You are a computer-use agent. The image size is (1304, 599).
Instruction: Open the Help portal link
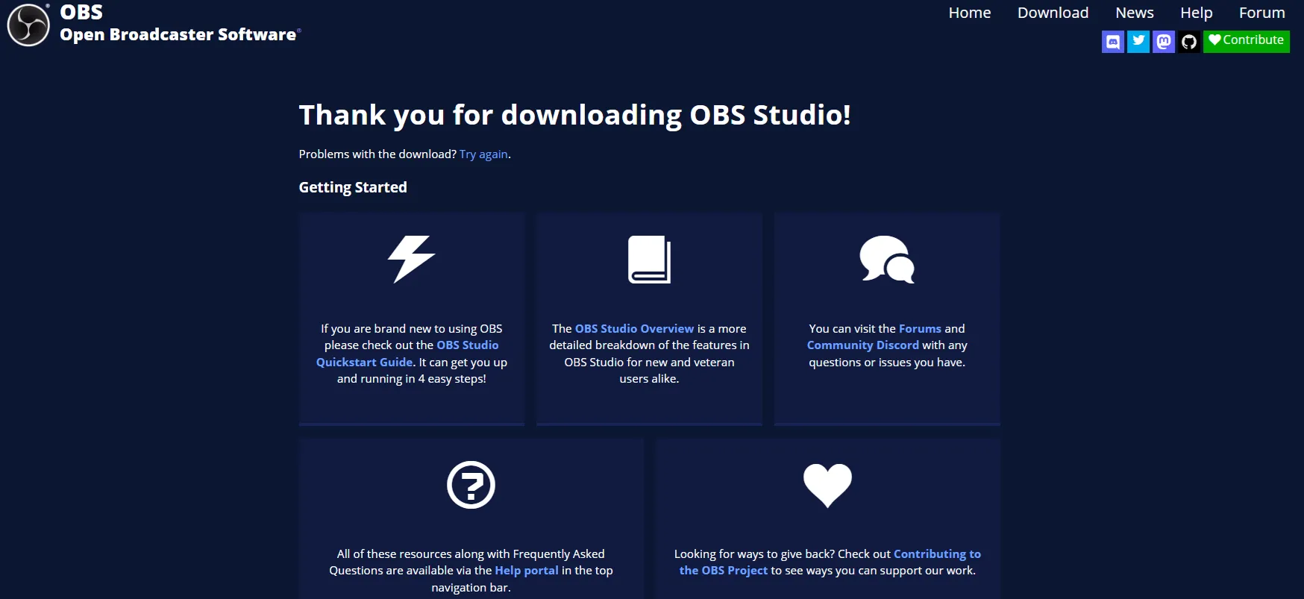(527, 571)
